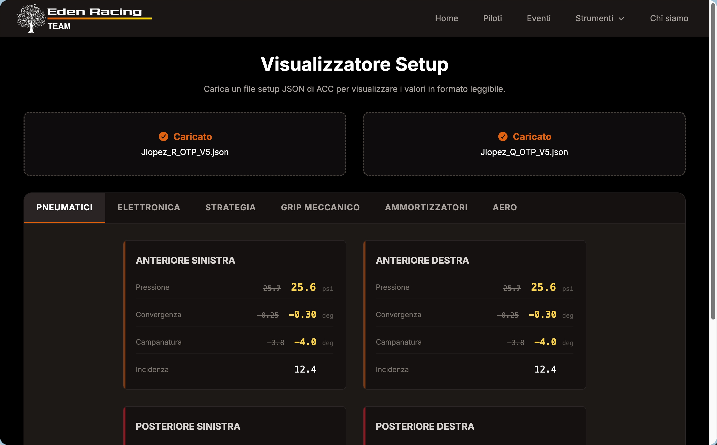Click the Jlopez_R_OTP_V5.json upload area
Image resolution: width=717 pixels, height=445 pixels.
(185, 144)
